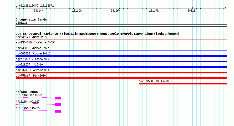The height and width of the screenshot is (126, 234).
Task: Select the thin red loss line under nsv834171
Action: (x=121, y=39)
